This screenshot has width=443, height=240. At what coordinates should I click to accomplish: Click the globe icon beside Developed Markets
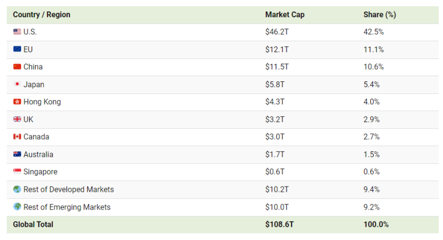click(x=17, y=189)
